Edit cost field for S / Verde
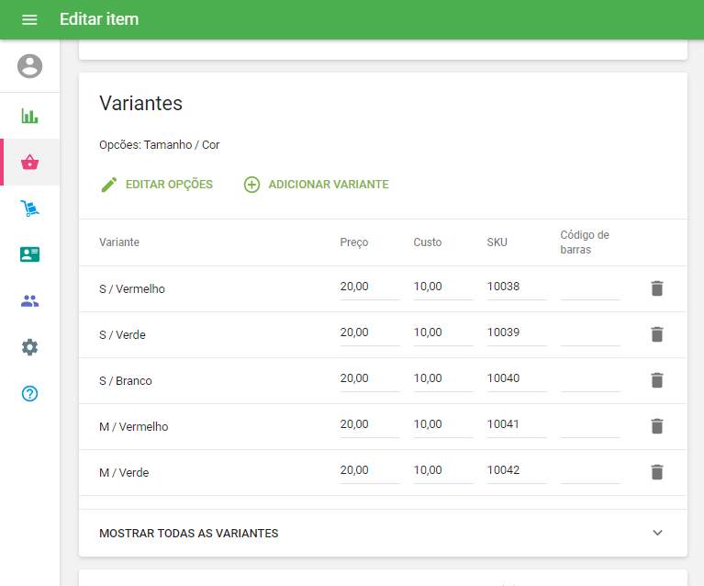Screen dimensions: 704x586 [443, 333]
